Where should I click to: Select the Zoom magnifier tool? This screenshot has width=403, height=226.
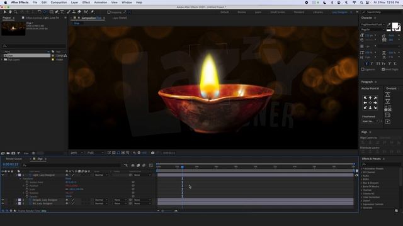[x=15, y=12]
